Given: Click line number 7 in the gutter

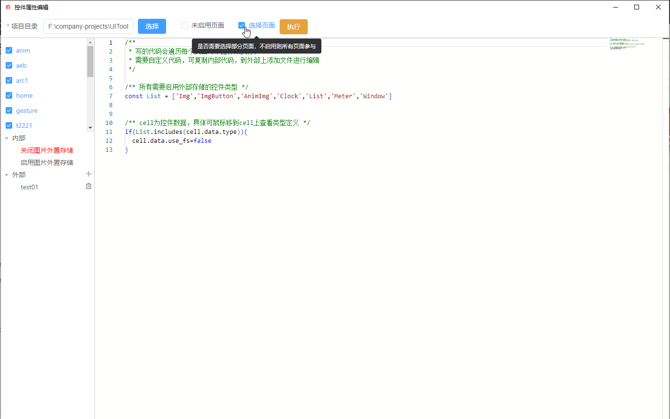Looking at the screenshot, I should click(111, 96).
